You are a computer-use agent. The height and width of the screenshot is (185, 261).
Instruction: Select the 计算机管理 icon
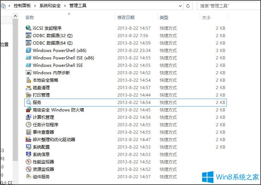29,117
